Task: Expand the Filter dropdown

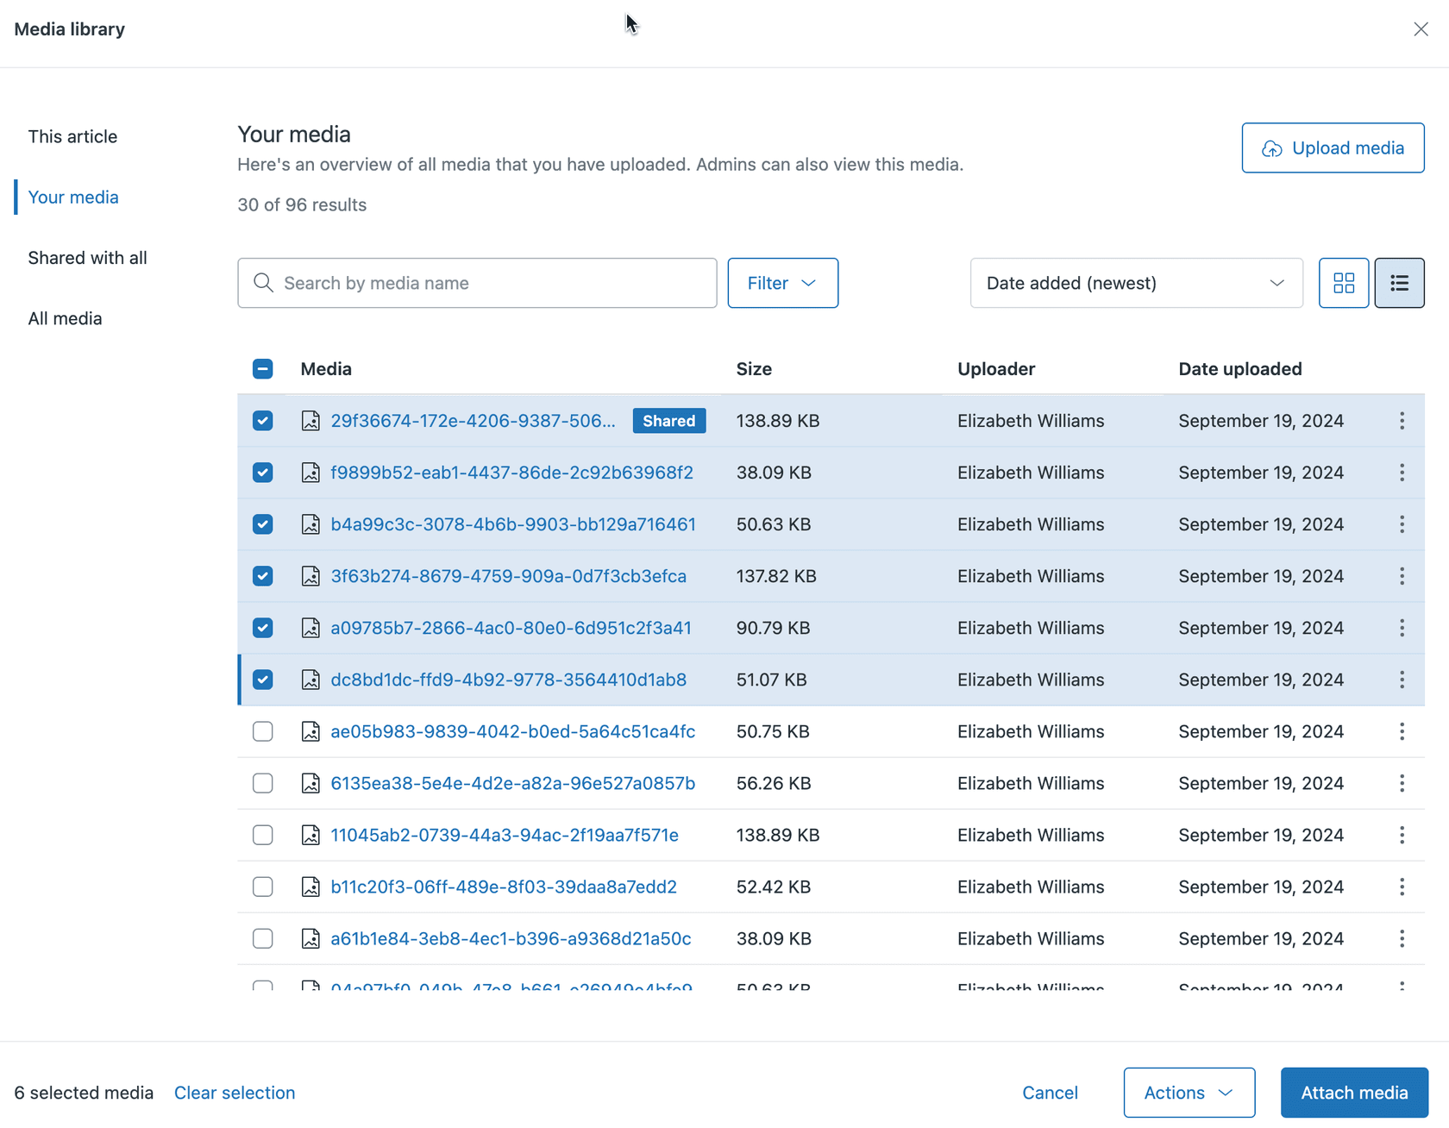Action: (781, 283)
